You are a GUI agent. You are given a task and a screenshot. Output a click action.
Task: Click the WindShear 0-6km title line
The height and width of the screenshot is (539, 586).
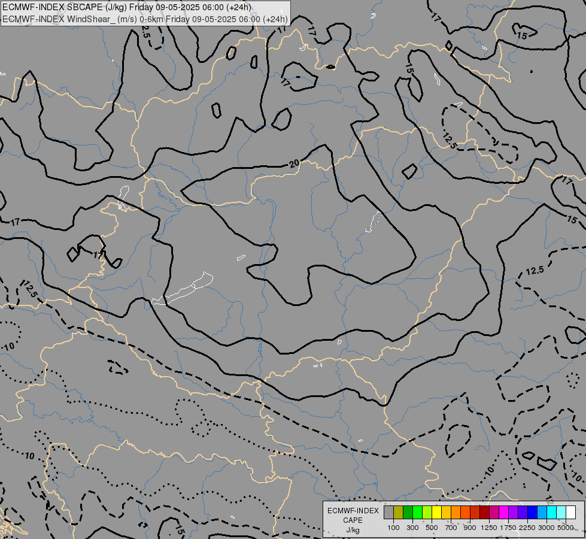(x=145, y=19)
